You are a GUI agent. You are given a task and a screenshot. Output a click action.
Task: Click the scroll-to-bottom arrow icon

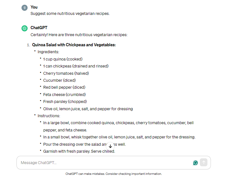[x=110, y=146]
